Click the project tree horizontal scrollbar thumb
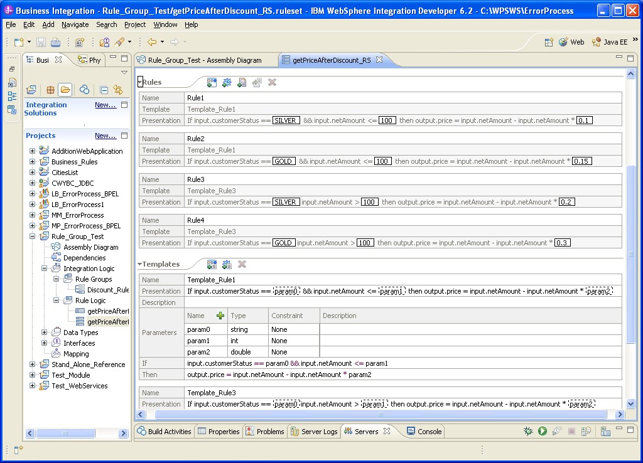The image size is (643, 463). [x=65, y=433]
